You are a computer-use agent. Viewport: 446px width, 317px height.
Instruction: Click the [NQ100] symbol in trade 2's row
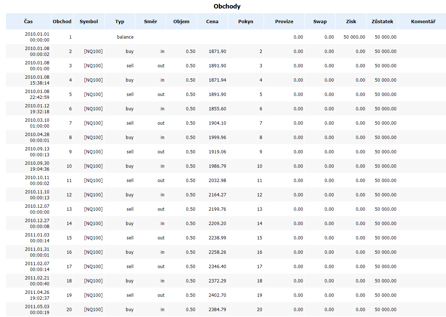tap(93, 51)
